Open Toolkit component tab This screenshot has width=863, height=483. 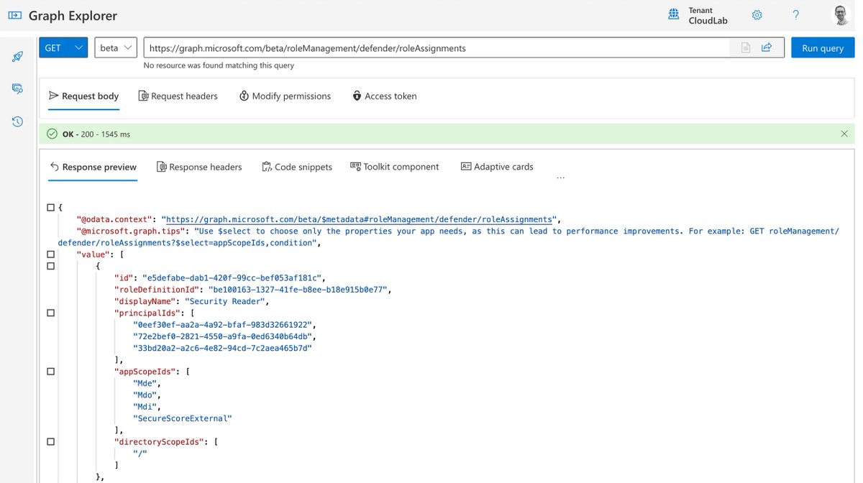pyautogui.click(x=394, y=167)
